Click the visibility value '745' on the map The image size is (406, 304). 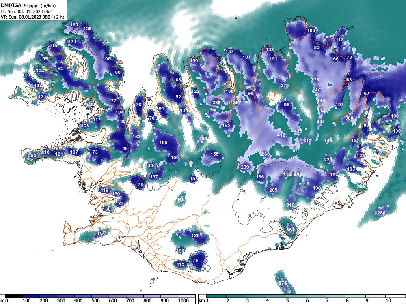click(328, 141)
